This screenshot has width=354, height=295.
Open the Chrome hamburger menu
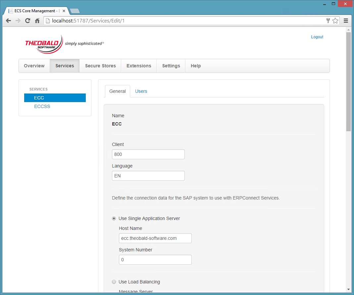(346, 21)
